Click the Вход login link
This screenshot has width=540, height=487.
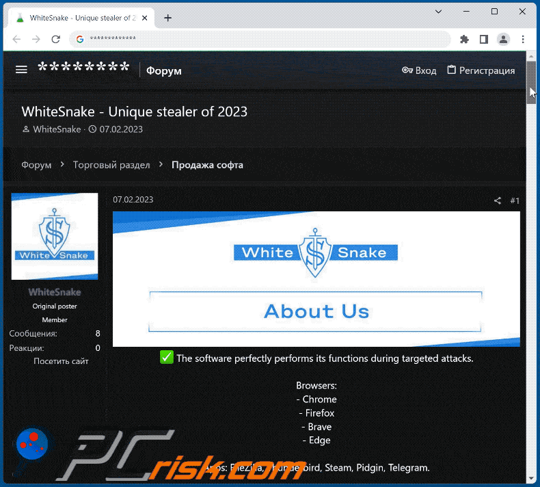419,70
